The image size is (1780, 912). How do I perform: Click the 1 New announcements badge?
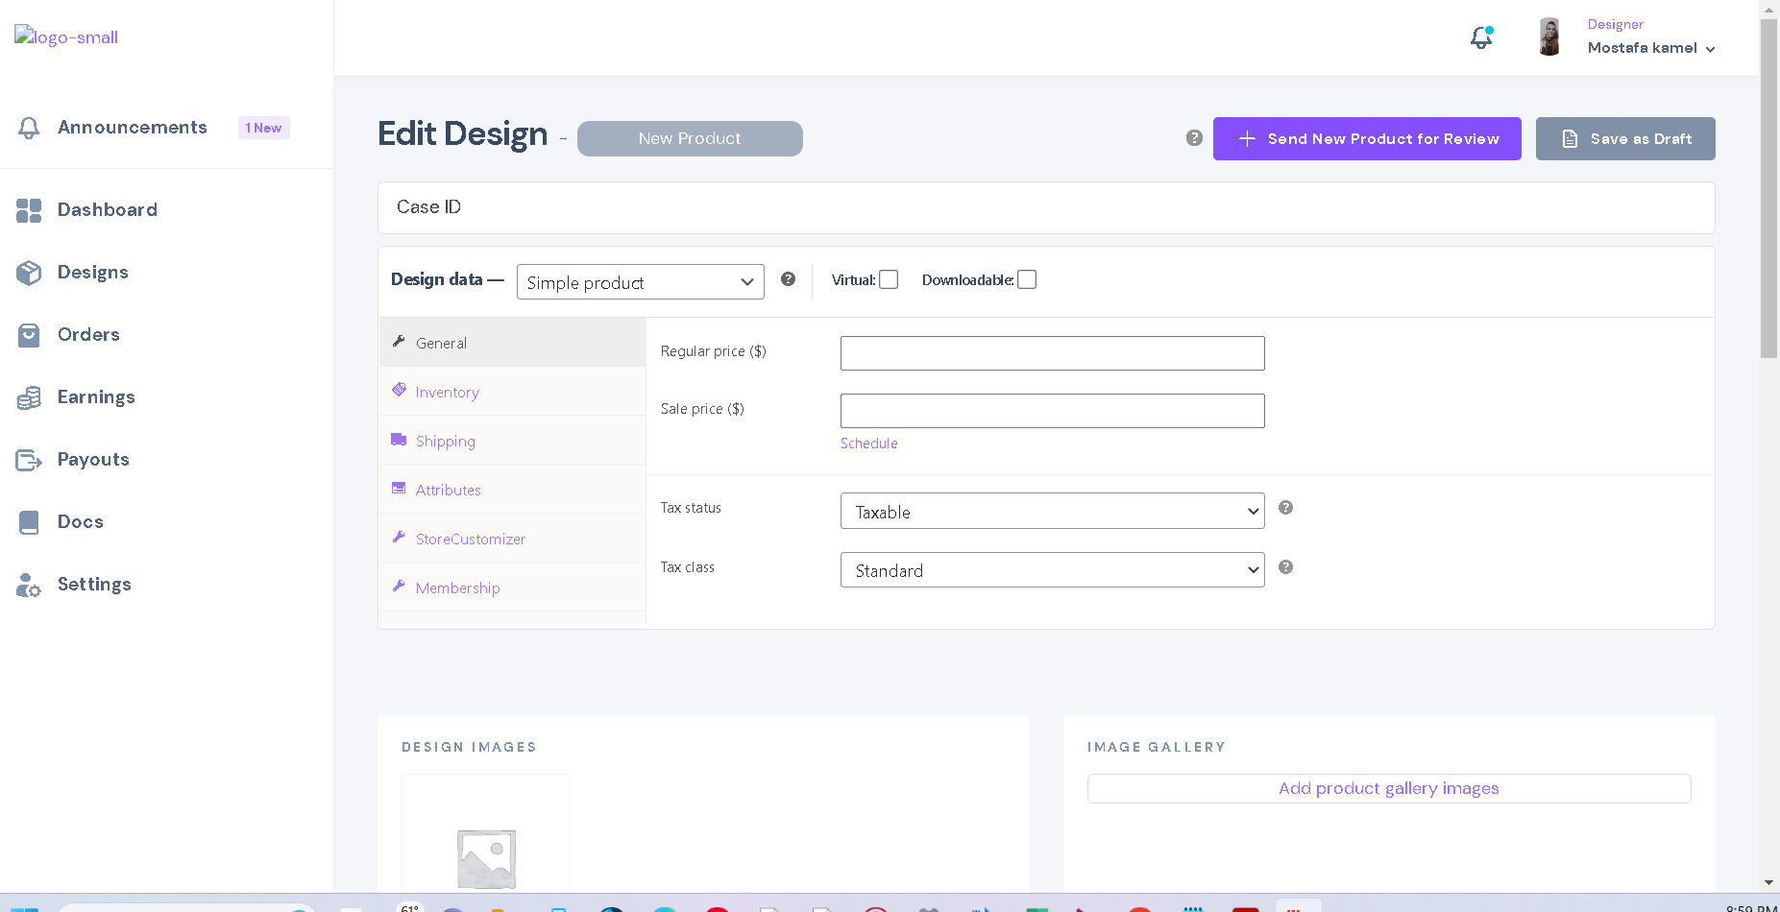coord(264,128)
